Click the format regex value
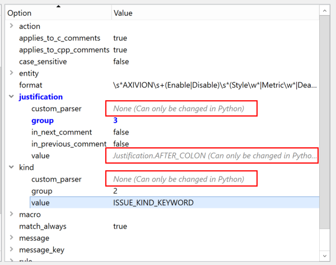This screenshot has height=265, width=336. point(215,85)
